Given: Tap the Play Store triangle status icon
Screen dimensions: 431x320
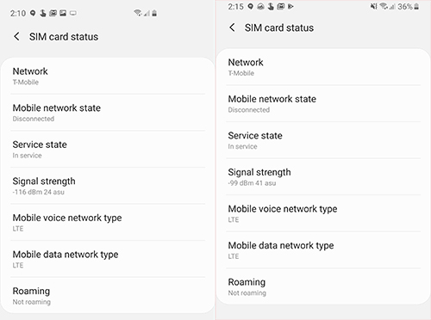Looking at the screenshot, I should pyautogui.click(x=290, y=6).
